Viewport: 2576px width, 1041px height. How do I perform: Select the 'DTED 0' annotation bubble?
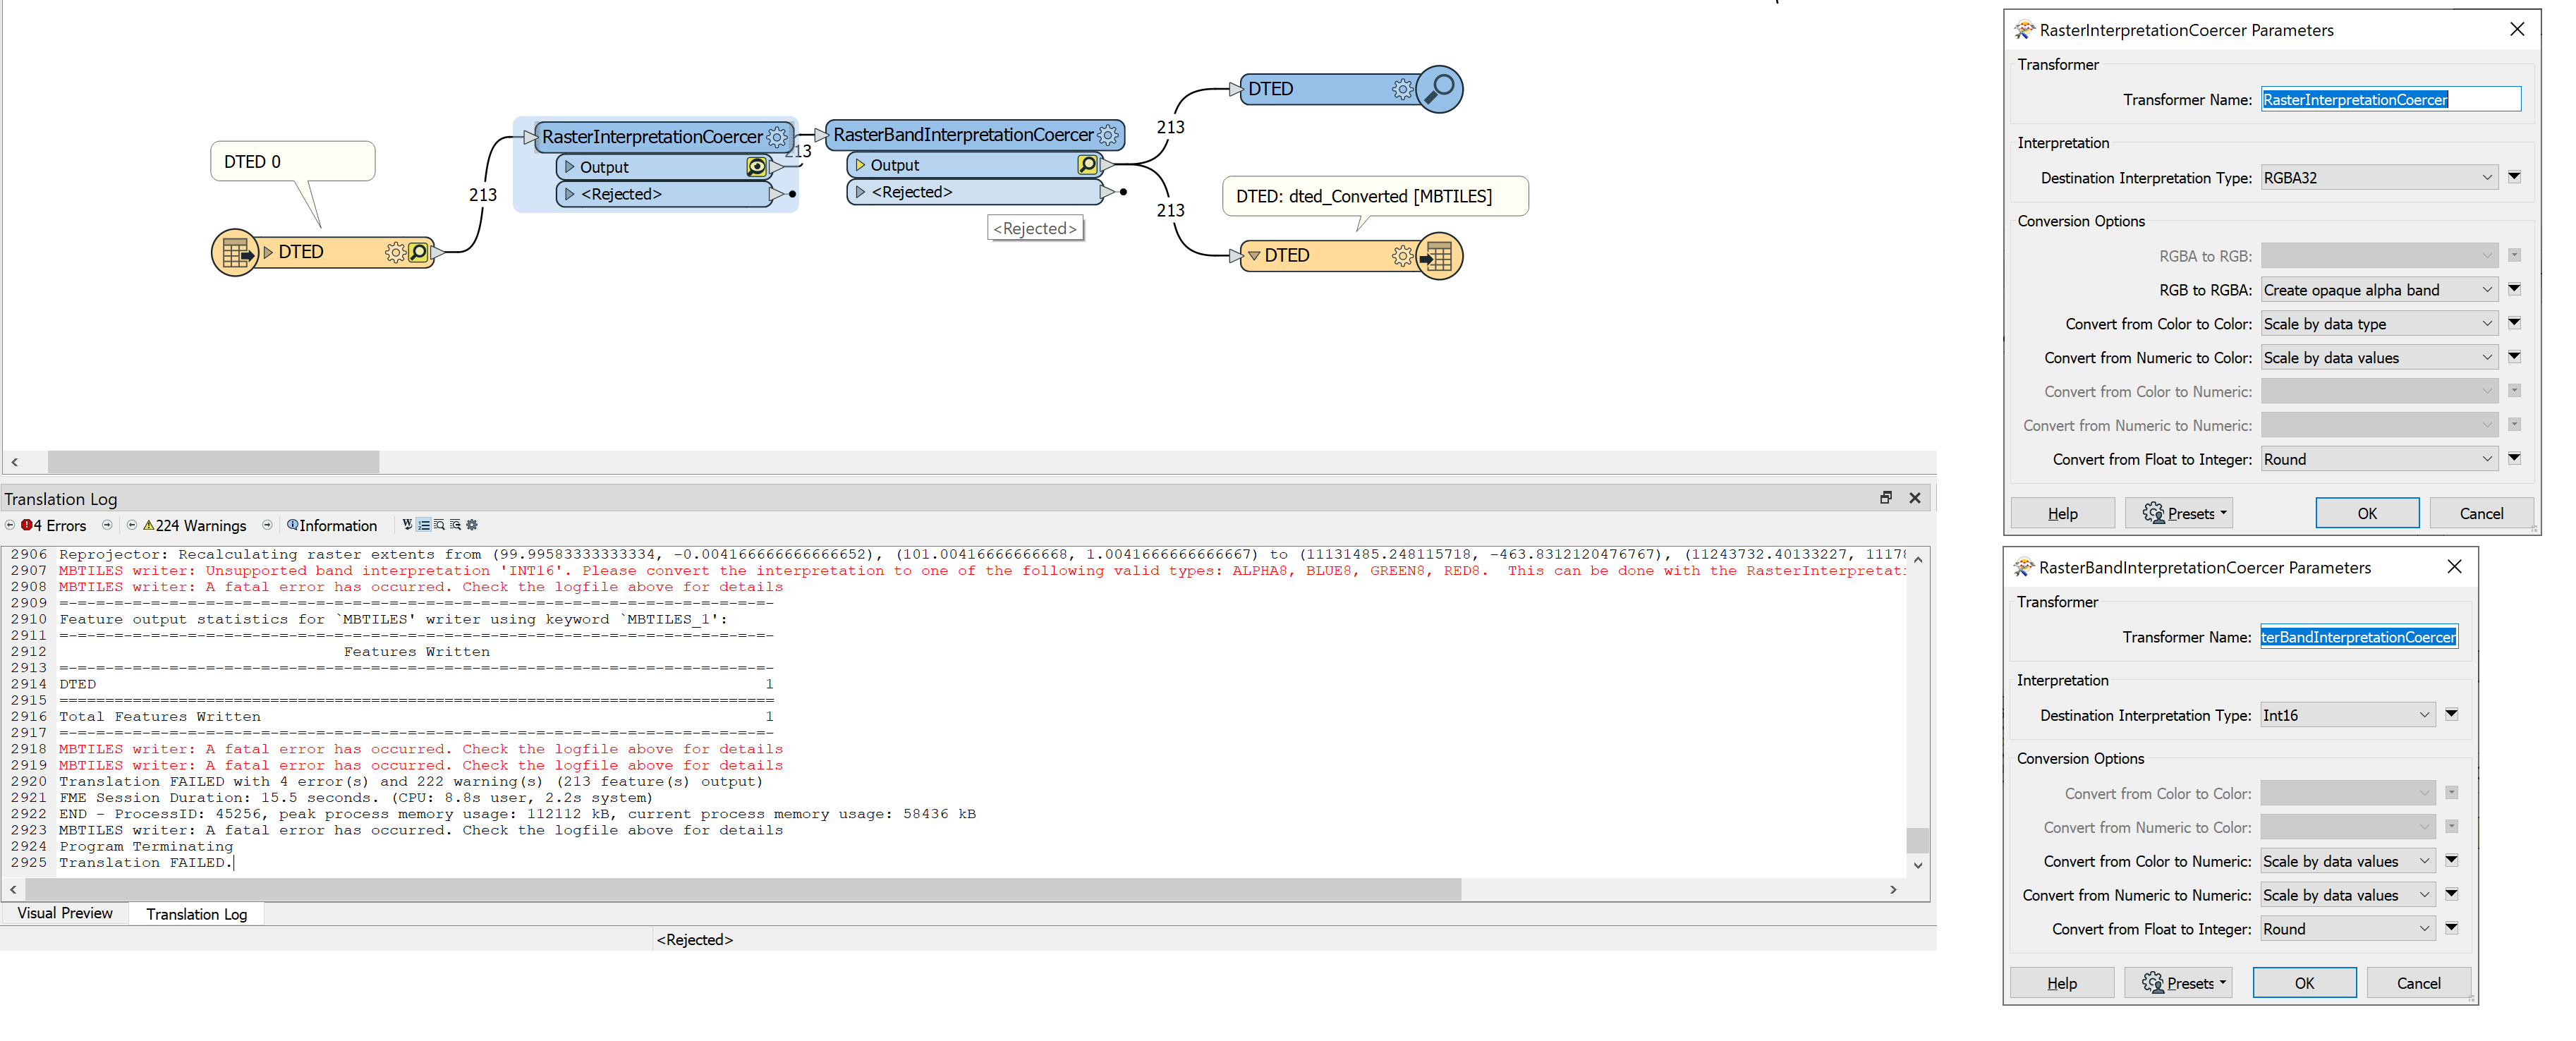292,161
